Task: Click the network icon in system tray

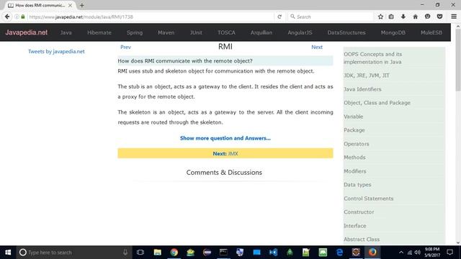Action: pyautogui.click(x=410, y=253)
